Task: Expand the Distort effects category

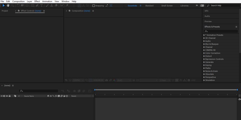Action: pos(204,56)
